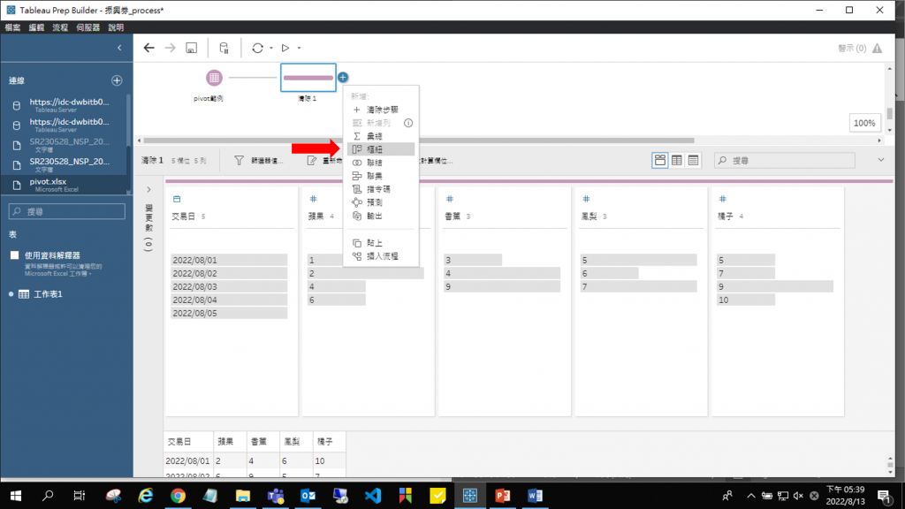Switch to data grid view
The height and width of the screenshot is (509, 905).
pos(676,161)
